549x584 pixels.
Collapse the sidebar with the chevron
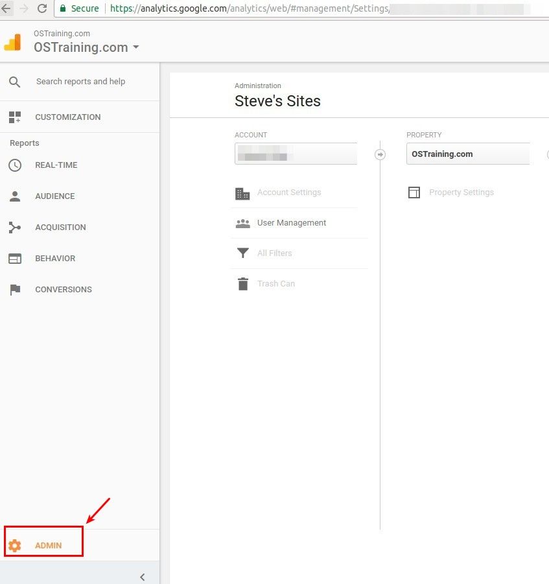(143, 577)
